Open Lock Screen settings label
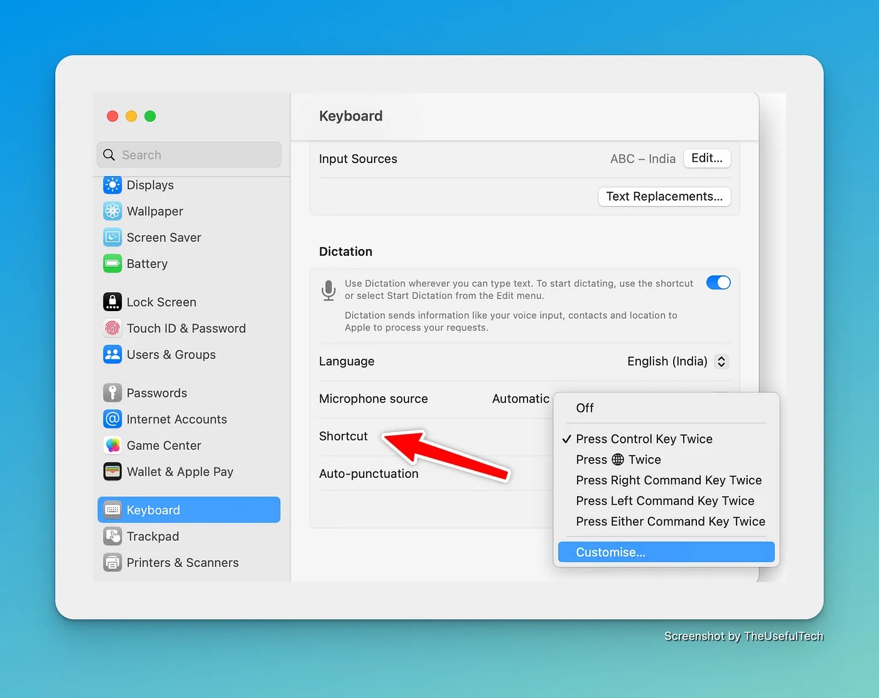Image resolution: width=879 pixels, height=698 pixels. (x=161, y=302)
